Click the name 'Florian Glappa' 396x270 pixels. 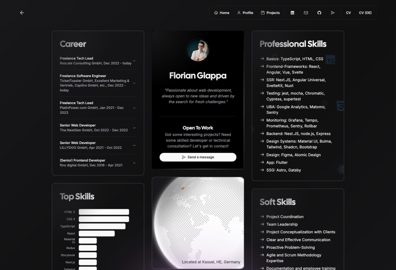pos(198,76)
